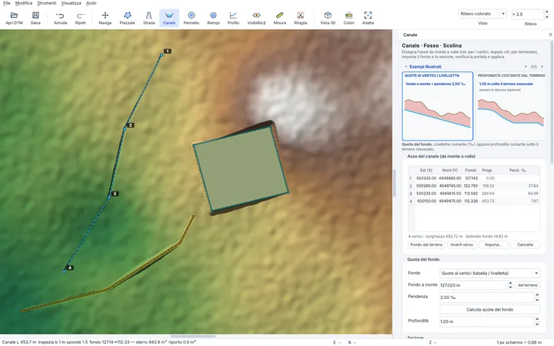Select the Naviga pan tool
Image resolution: width=554 pixels, height=346 pixels.
pos(105,18)
